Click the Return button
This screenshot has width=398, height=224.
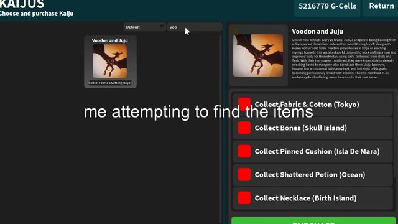[x=381, y=7]
